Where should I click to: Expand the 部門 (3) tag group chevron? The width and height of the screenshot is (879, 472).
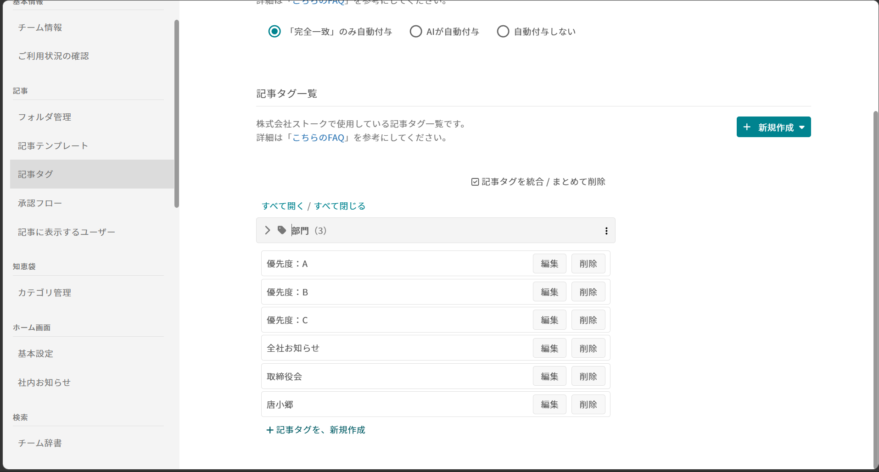coord(268,230)
